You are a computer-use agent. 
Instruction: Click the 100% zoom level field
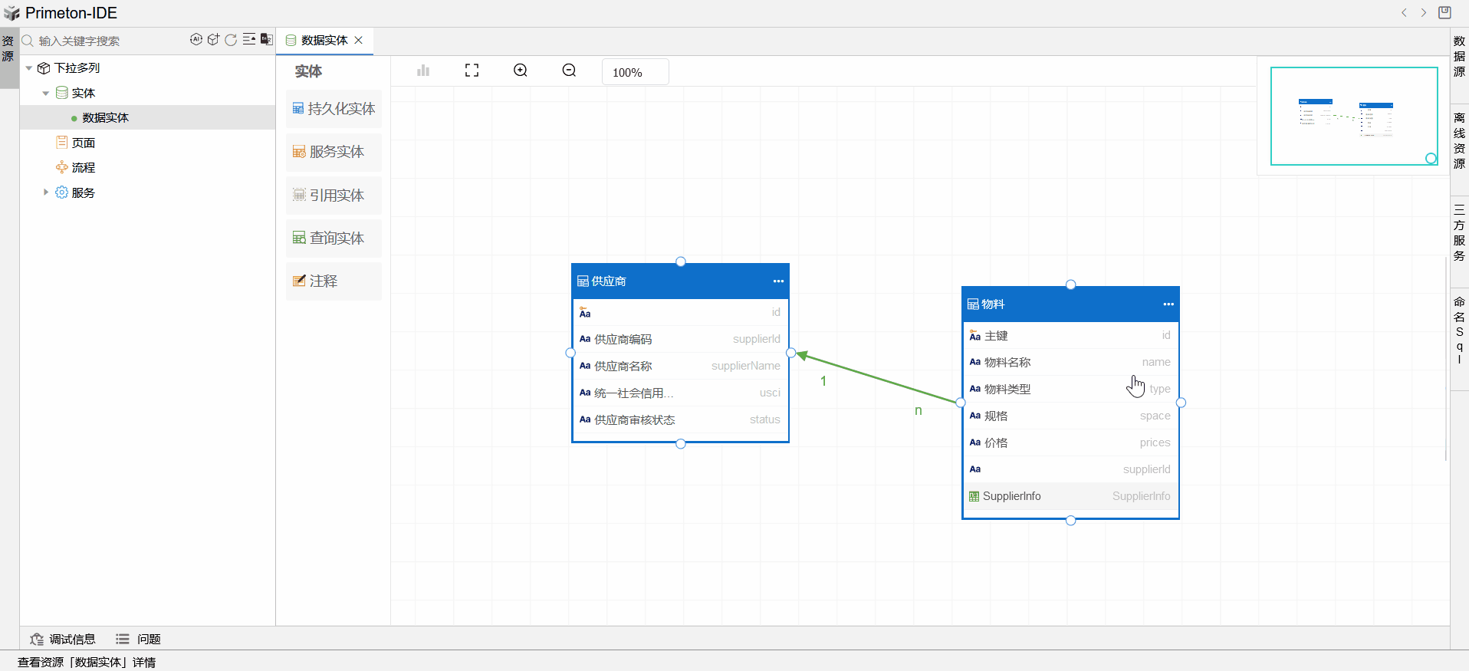click(x=635, y=72)
